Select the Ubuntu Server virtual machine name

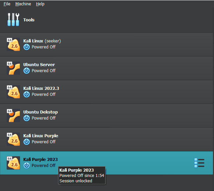point(39,64)
